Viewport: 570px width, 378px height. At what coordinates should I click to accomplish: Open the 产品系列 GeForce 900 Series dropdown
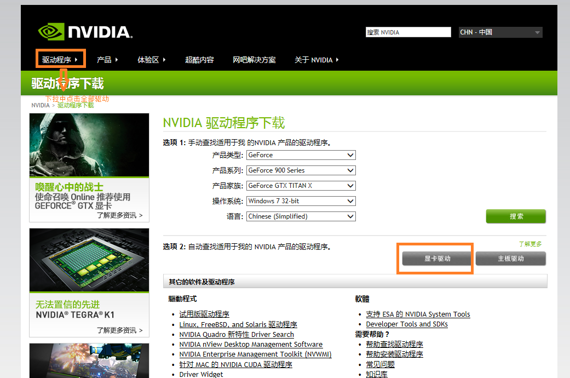[301, 170]
